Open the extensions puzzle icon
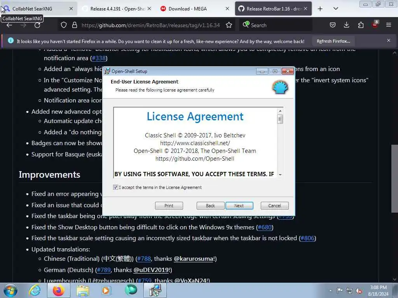This screenshot has width=398, height=298. [361, 25]
